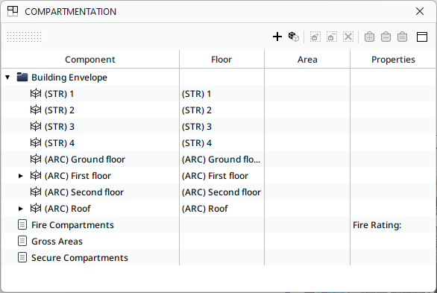Click the Fire Compartments list icon

coord(22,224)
